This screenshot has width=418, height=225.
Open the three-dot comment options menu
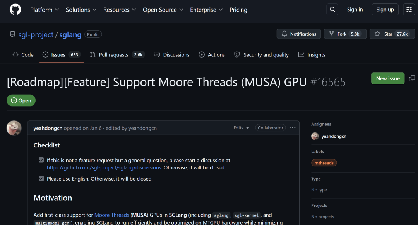tap(293, 128)
